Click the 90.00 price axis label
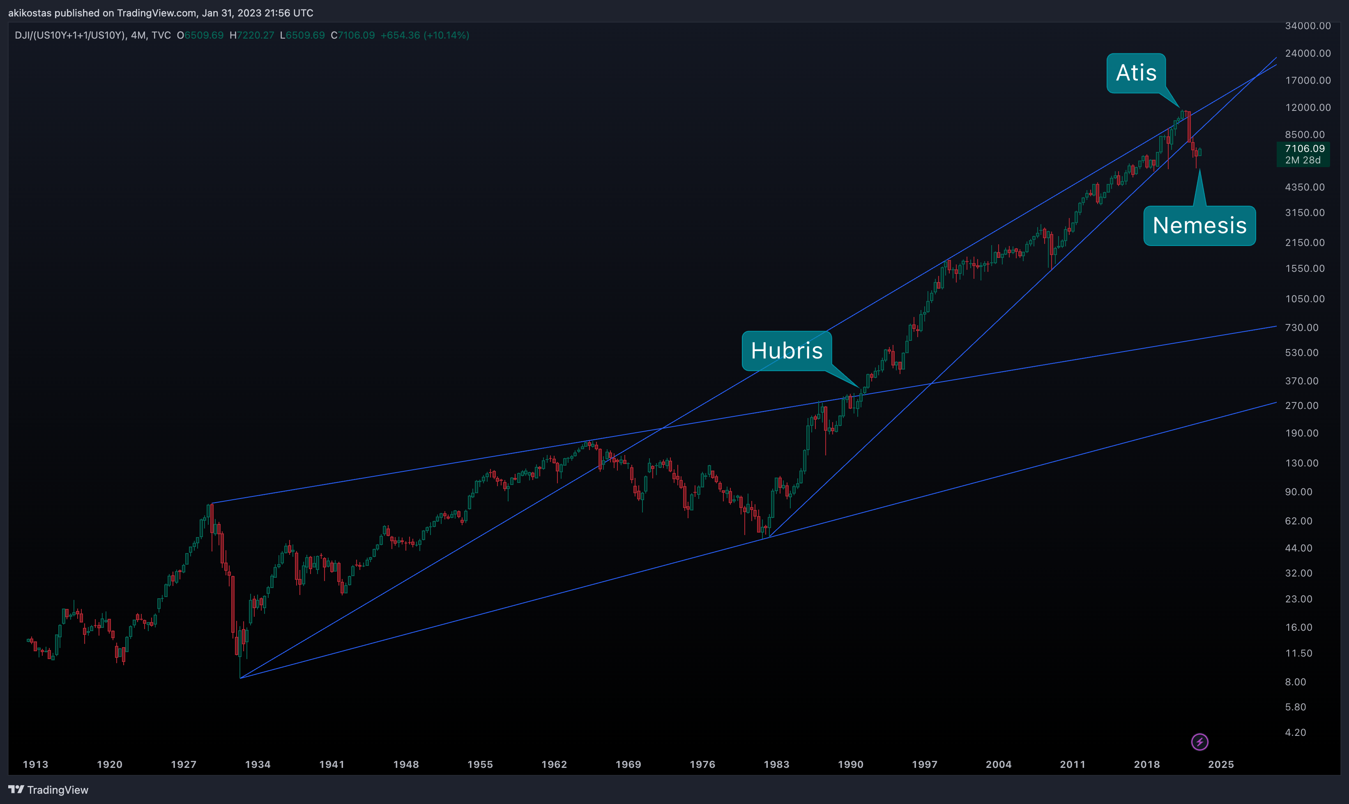Image resolution: width=1349 pixels, height=804 pixels. 1298,492
